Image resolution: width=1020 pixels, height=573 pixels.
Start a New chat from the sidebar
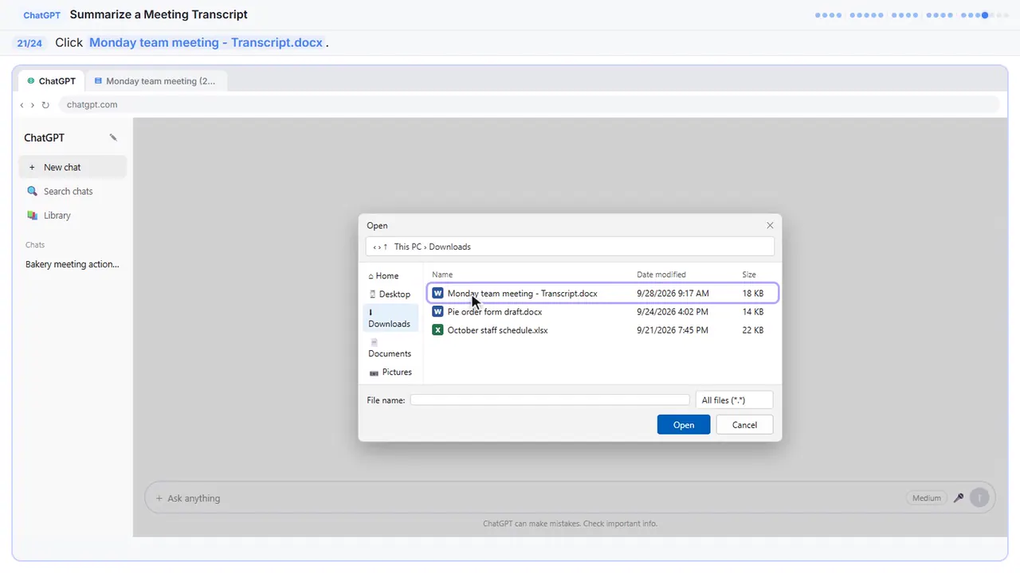pos(73,167)
